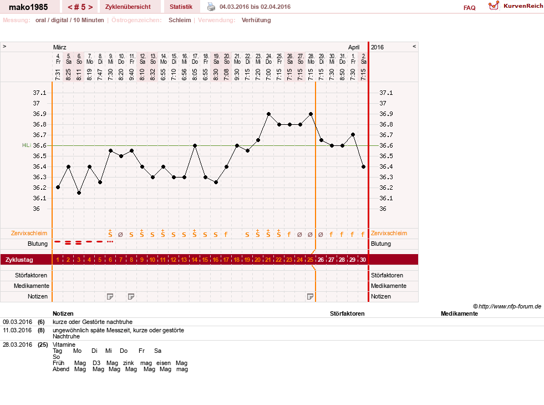Click the S+ mucus symbol on cycle day 22
The width and height of the screenshot is (544, 405).
(278, 233)
